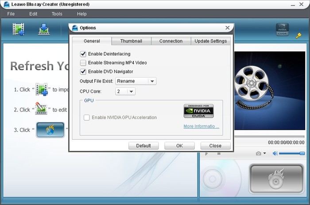Click the Add Video toolbar icon

(x=18, y=29)
